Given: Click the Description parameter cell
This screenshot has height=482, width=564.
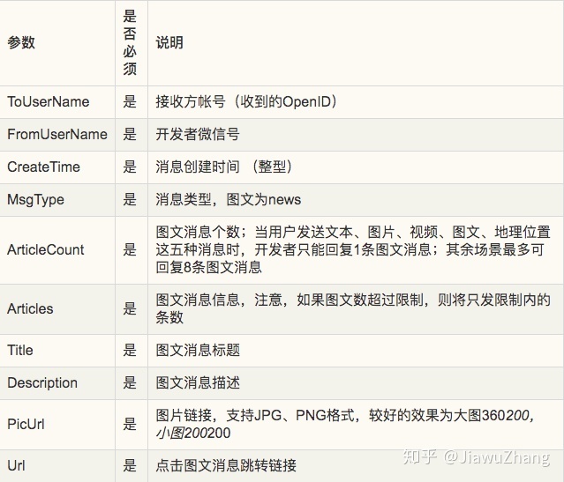Looking at the screenshot, I should 42,383.
